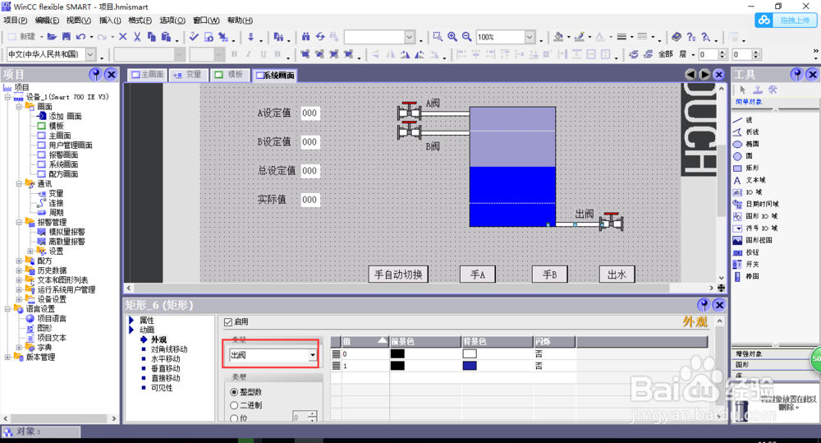Select the 外观 animation entry
Image resolution: width=821 pixels, height=443 pixels.
point(158,339)
